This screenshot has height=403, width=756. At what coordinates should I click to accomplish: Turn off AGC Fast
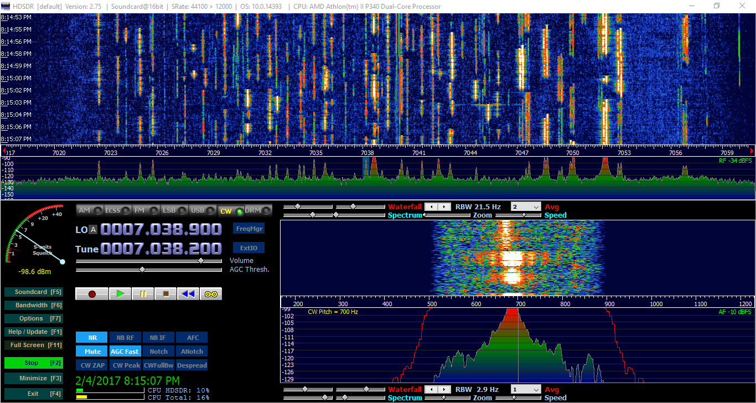[125, 351]
